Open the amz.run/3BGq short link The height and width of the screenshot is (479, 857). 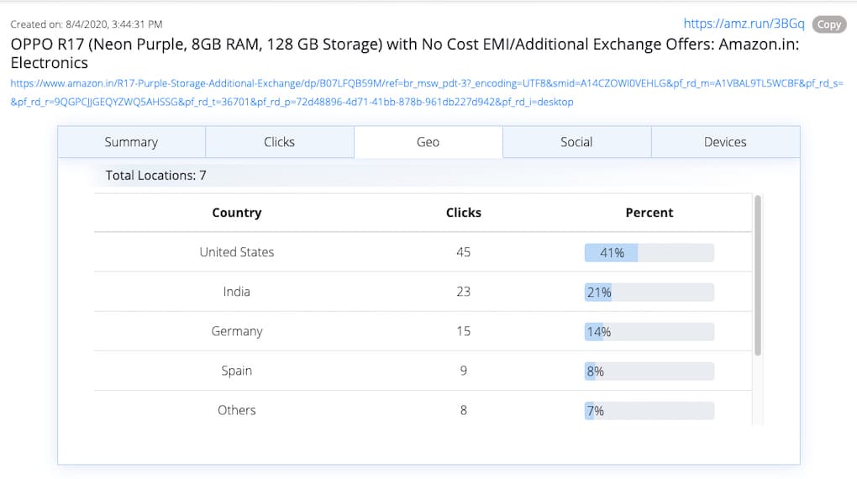pyautogui.click(x=743, y=24)
